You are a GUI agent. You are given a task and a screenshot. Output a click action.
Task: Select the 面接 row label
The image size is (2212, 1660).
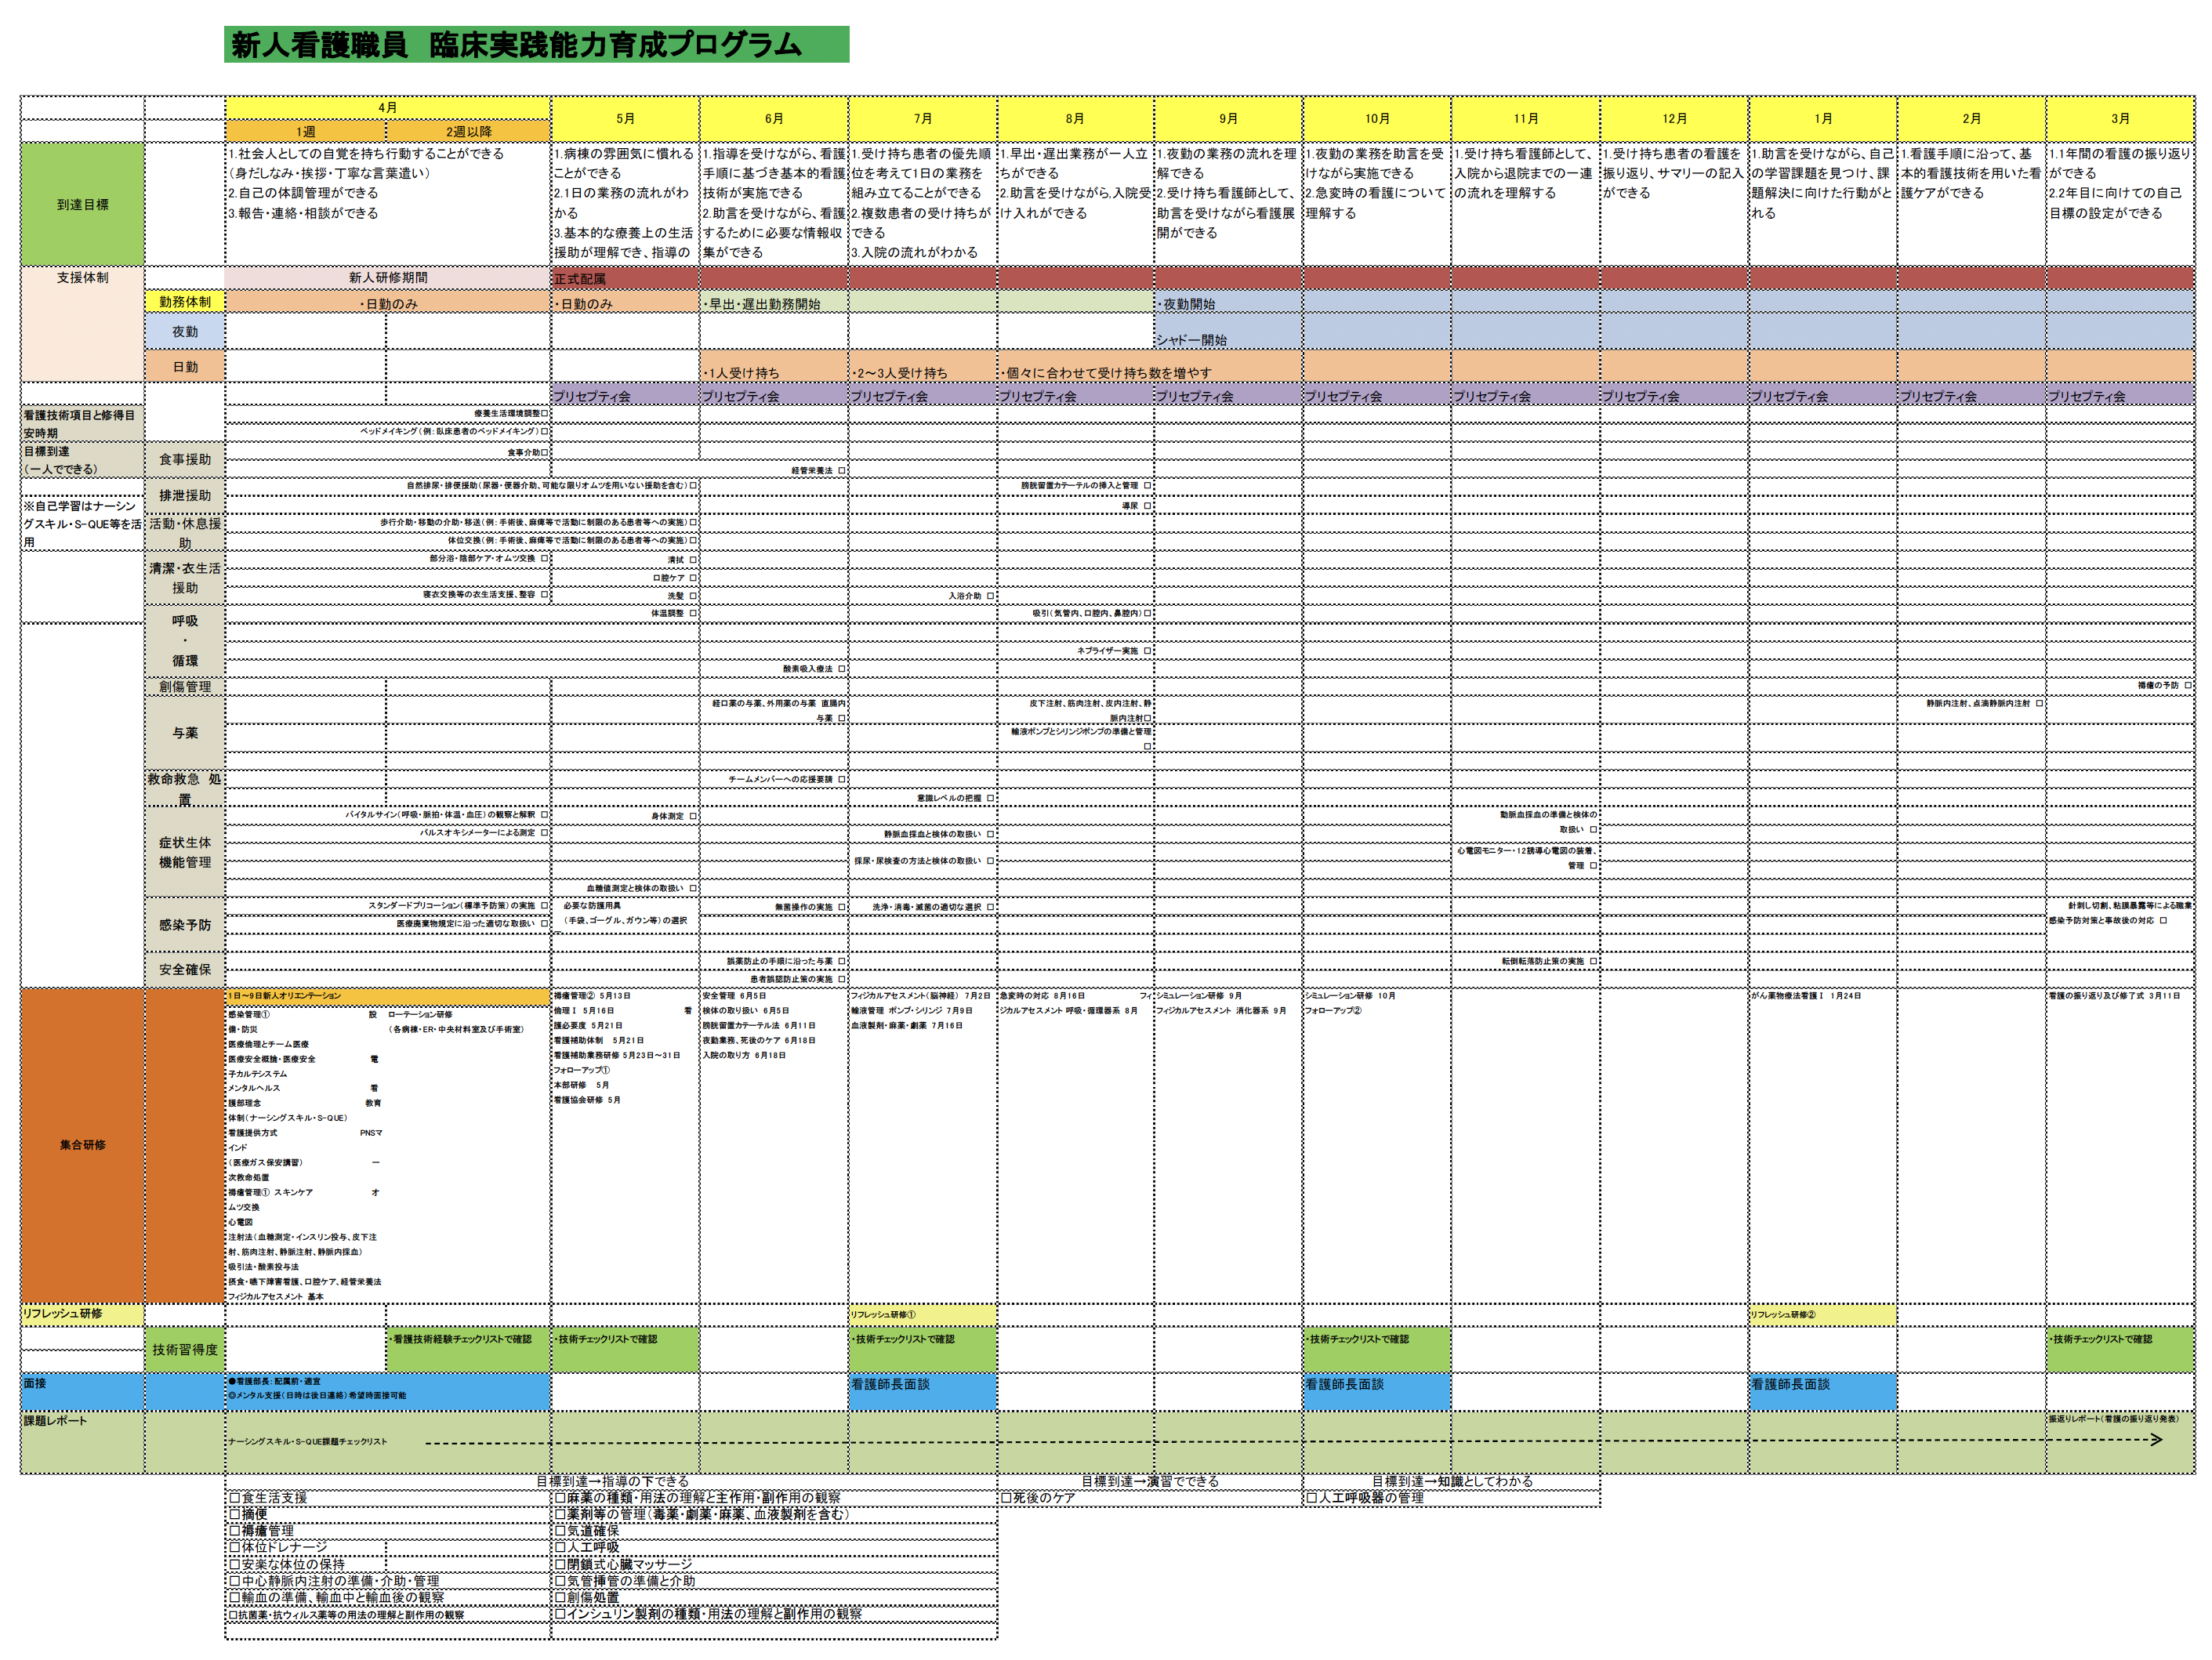pyautogui.click(x=82, y=1391)
